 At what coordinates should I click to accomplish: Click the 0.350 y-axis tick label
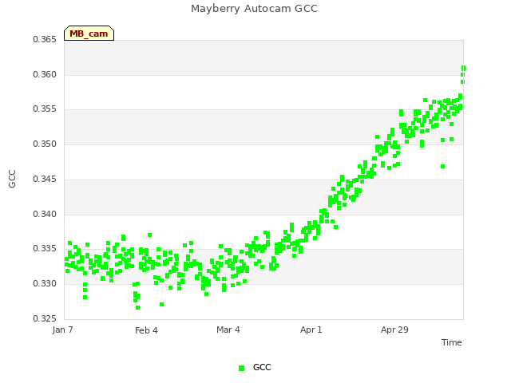[45, 144]
